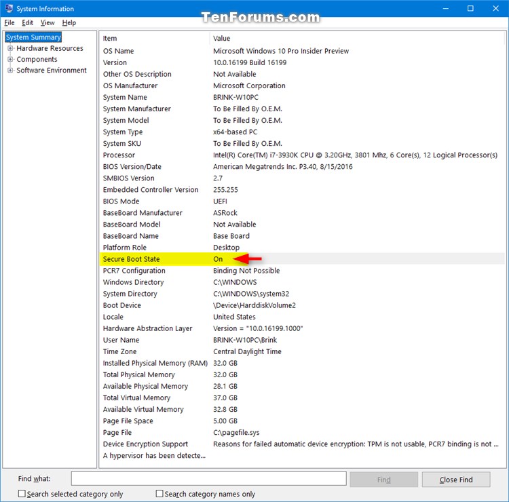Select the Available Virtual Memory row
The height and width of the screenshot is (502, 509).
point(302,410)
